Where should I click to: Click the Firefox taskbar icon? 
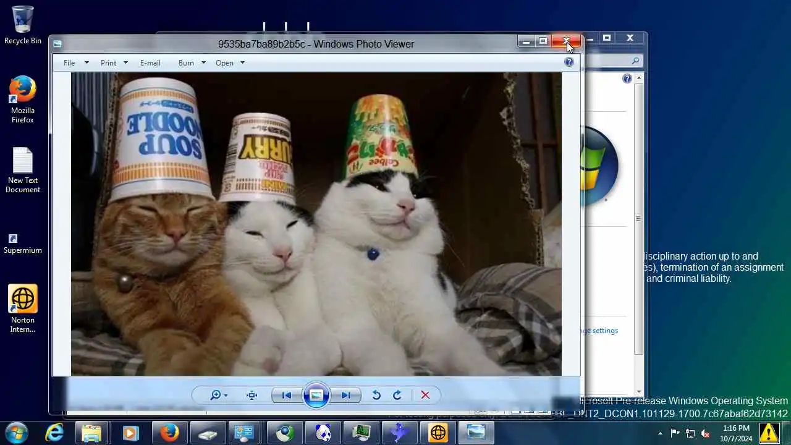pyautogui.click(x=169, y=433)
